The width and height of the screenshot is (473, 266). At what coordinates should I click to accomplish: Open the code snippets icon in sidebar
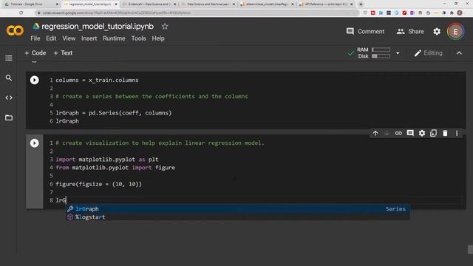[x=9, y=98]
